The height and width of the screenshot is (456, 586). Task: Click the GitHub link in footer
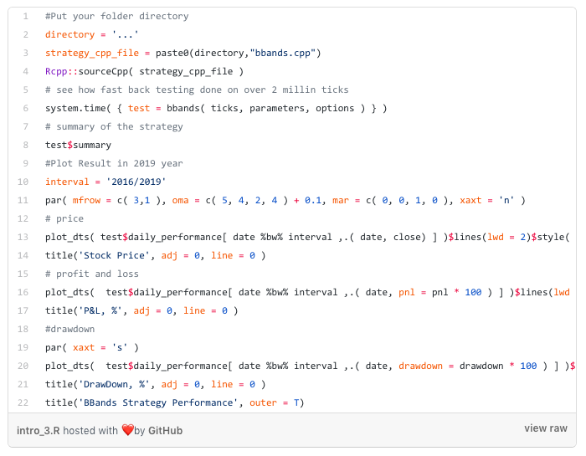click(x=165, y=431)
